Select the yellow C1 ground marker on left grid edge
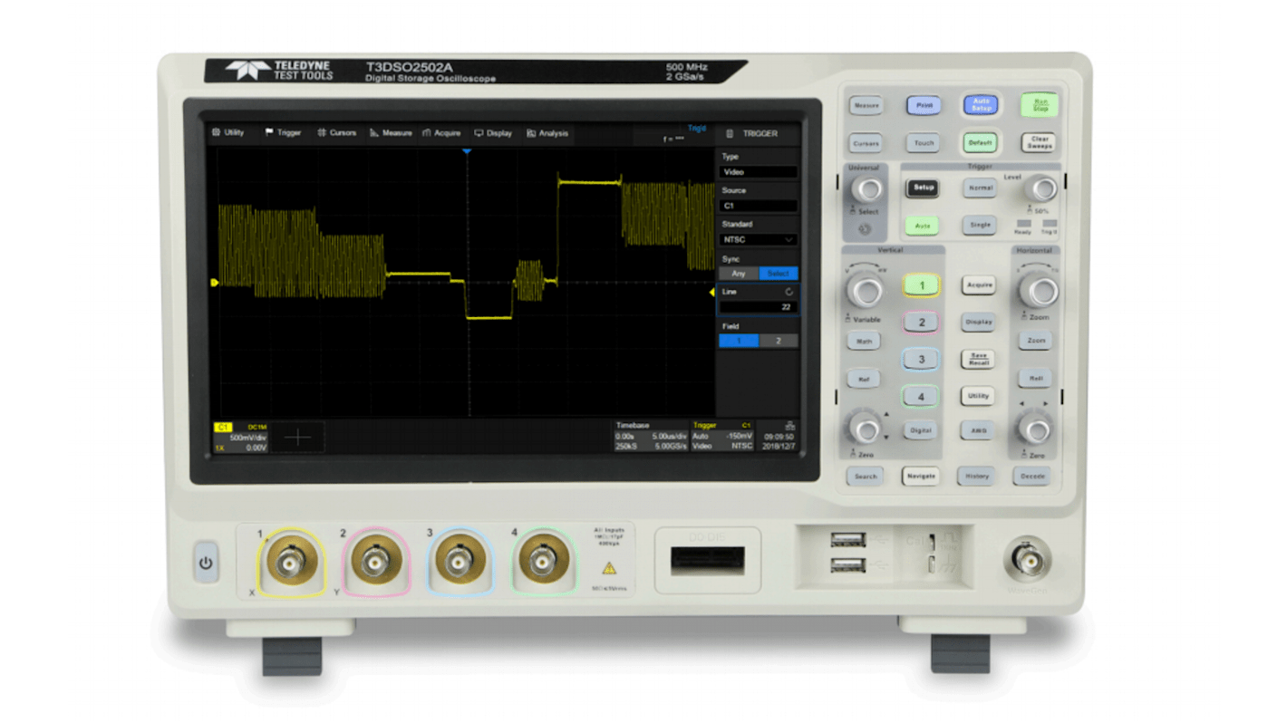The width and height of the screenshot is (1287, 723). coord(215,283)
